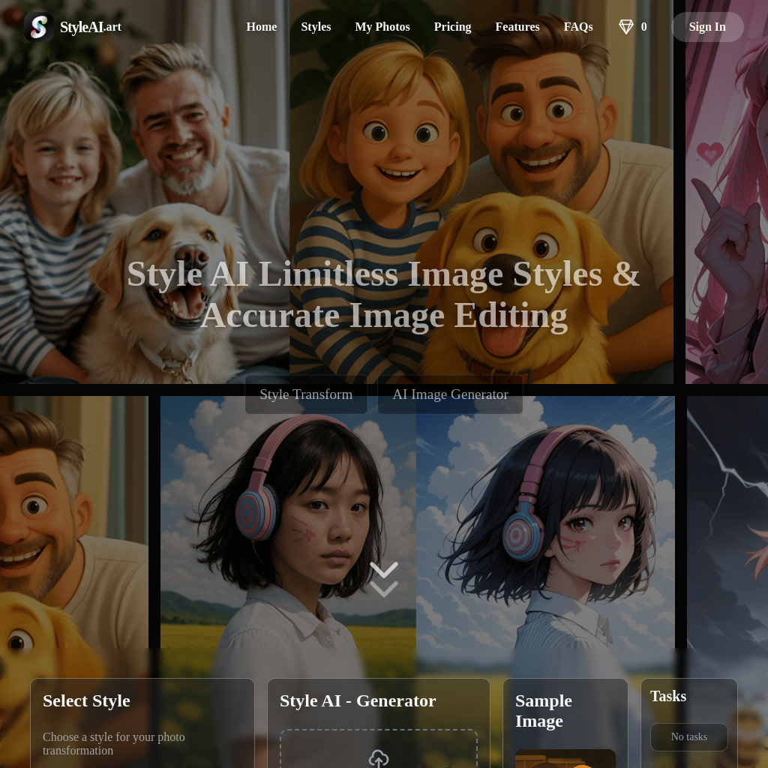Click the original family photo with dog
Screen dimensions: 768x768
tap(144, 187)
